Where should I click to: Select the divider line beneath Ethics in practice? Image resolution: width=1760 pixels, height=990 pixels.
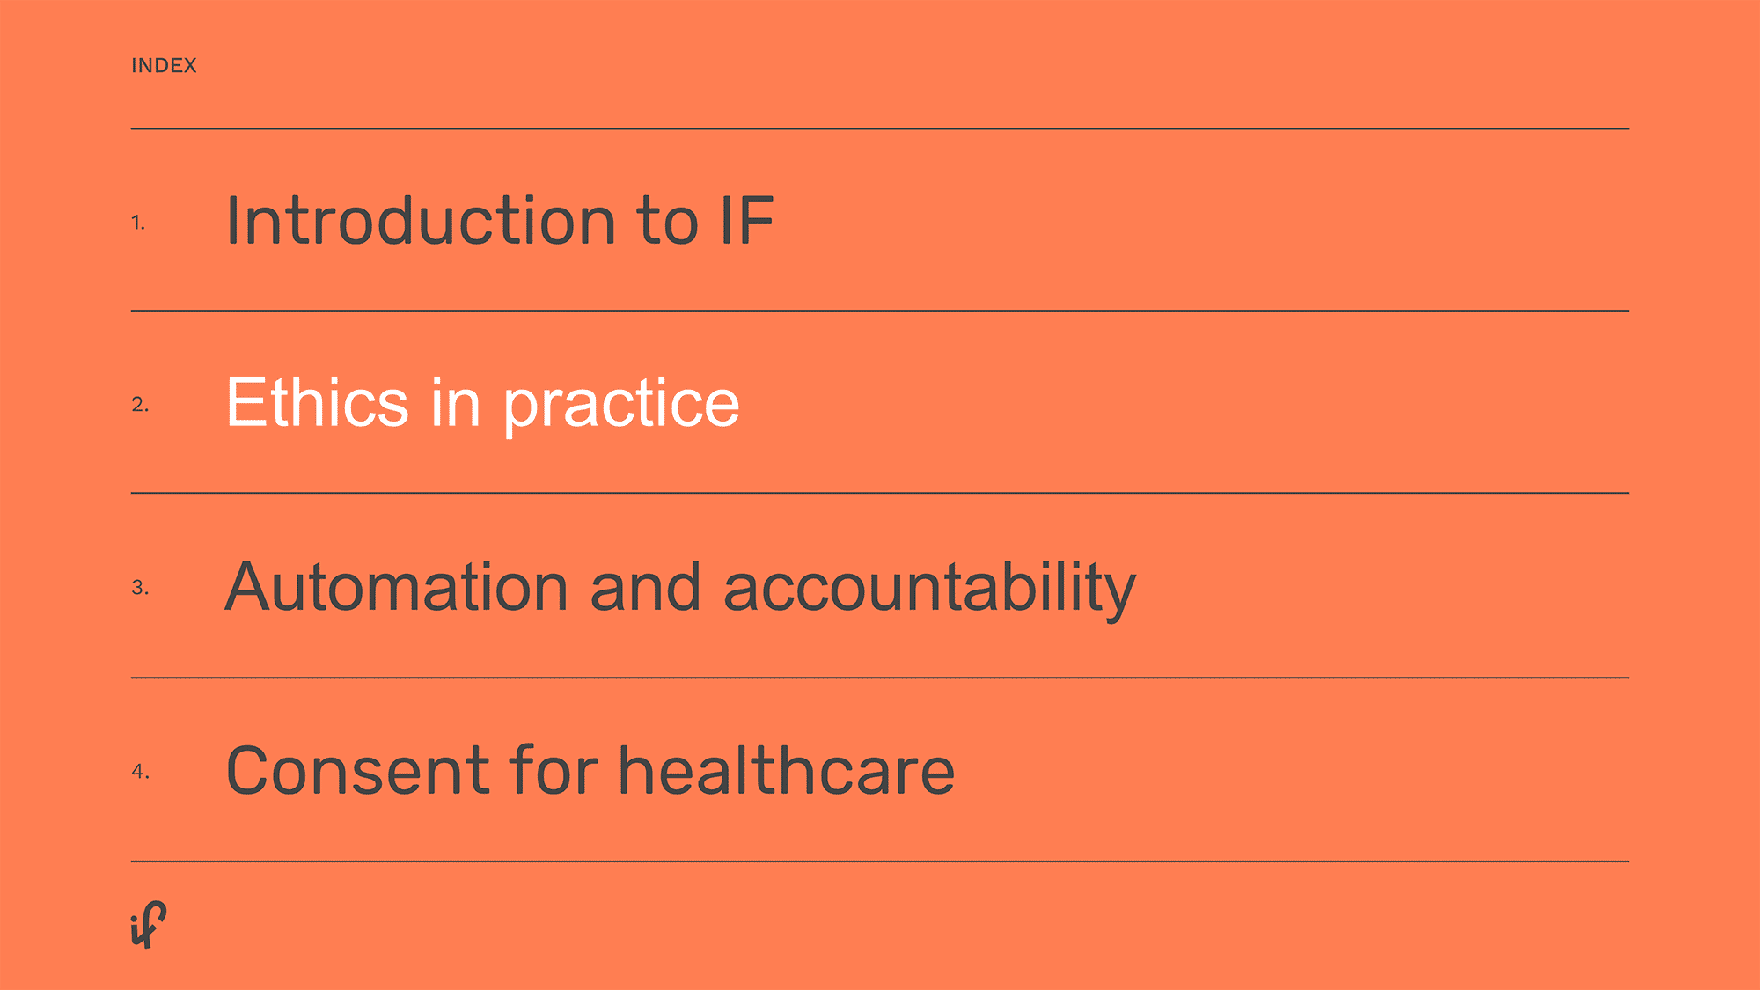(880, 493)
